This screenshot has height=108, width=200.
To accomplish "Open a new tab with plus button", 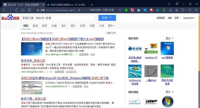I will [92, 5].
